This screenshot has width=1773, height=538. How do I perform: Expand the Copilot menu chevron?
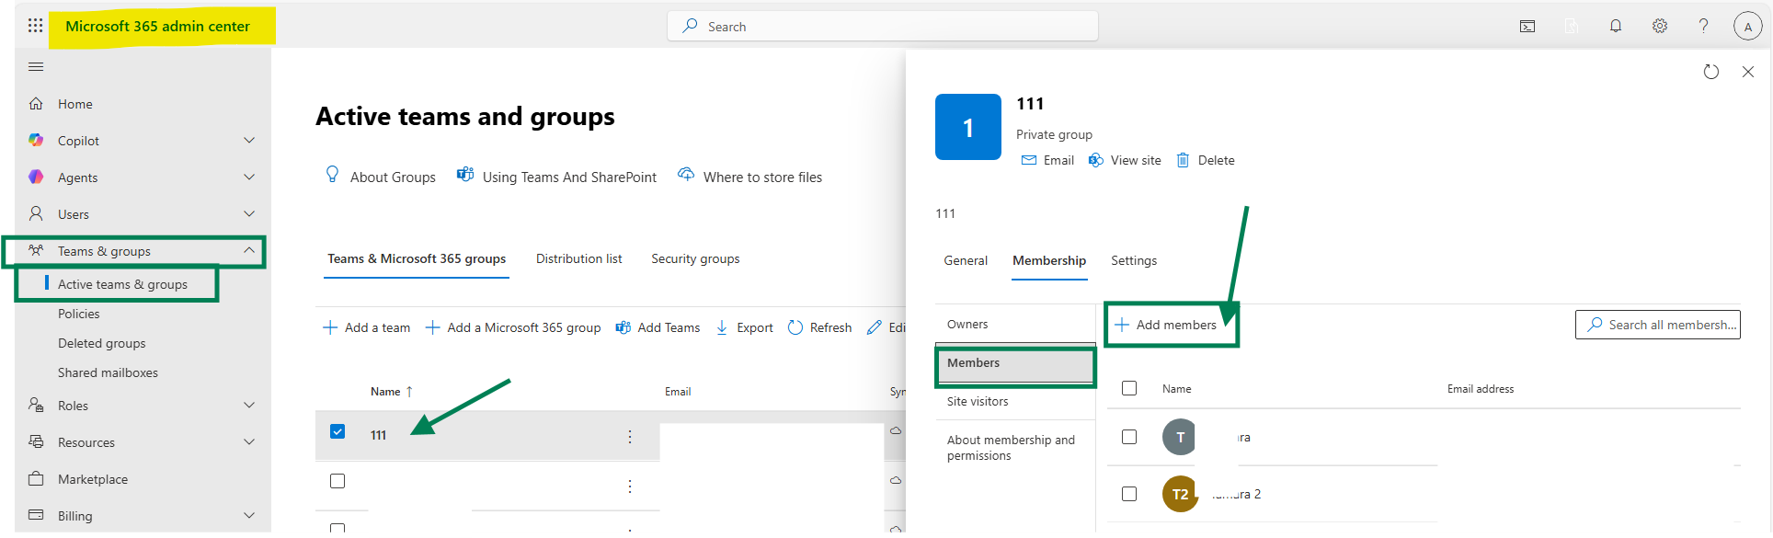coord(249,140)
